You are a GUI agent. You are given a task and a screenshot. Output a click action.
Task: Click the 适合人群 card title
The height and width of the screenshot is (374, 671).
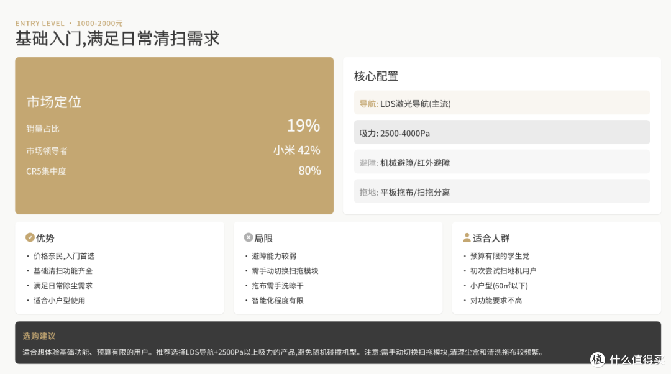tap(491, 238)
